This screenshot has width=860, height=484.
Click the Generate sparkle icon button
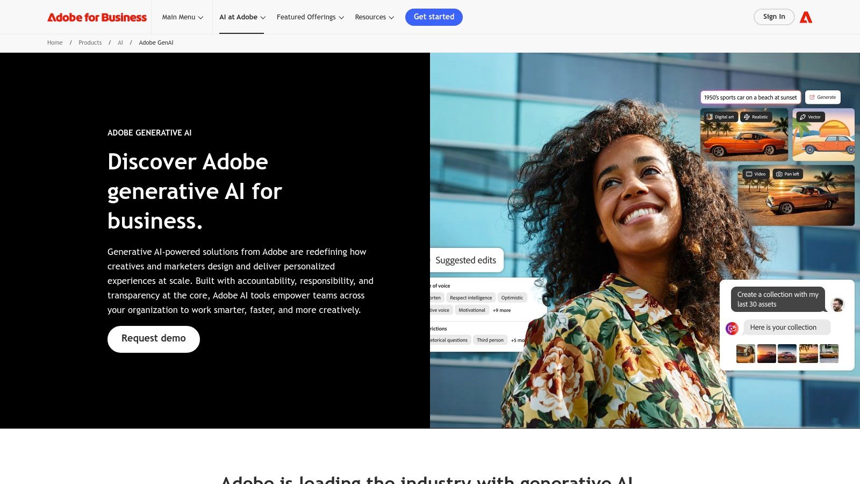coord(823,97)
